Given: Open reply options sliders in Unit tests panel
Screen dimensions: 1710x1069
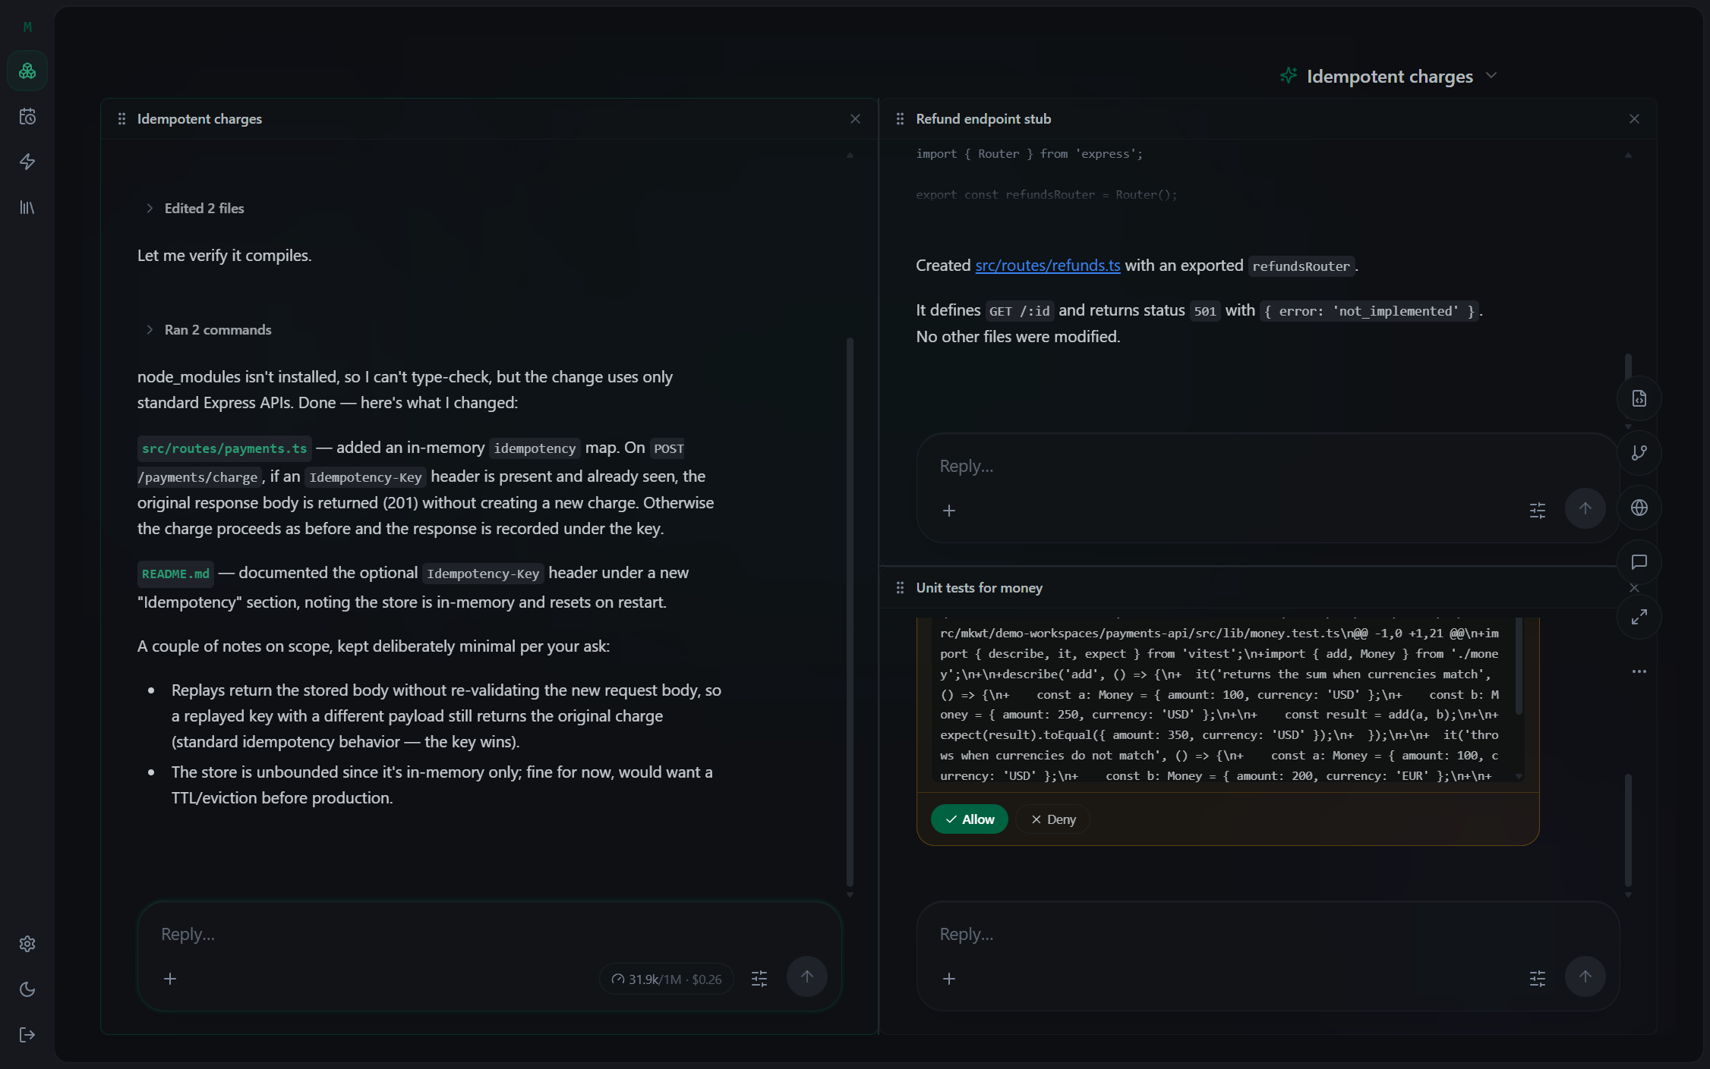Looking at the screenshot, I should pos(1538,979).
